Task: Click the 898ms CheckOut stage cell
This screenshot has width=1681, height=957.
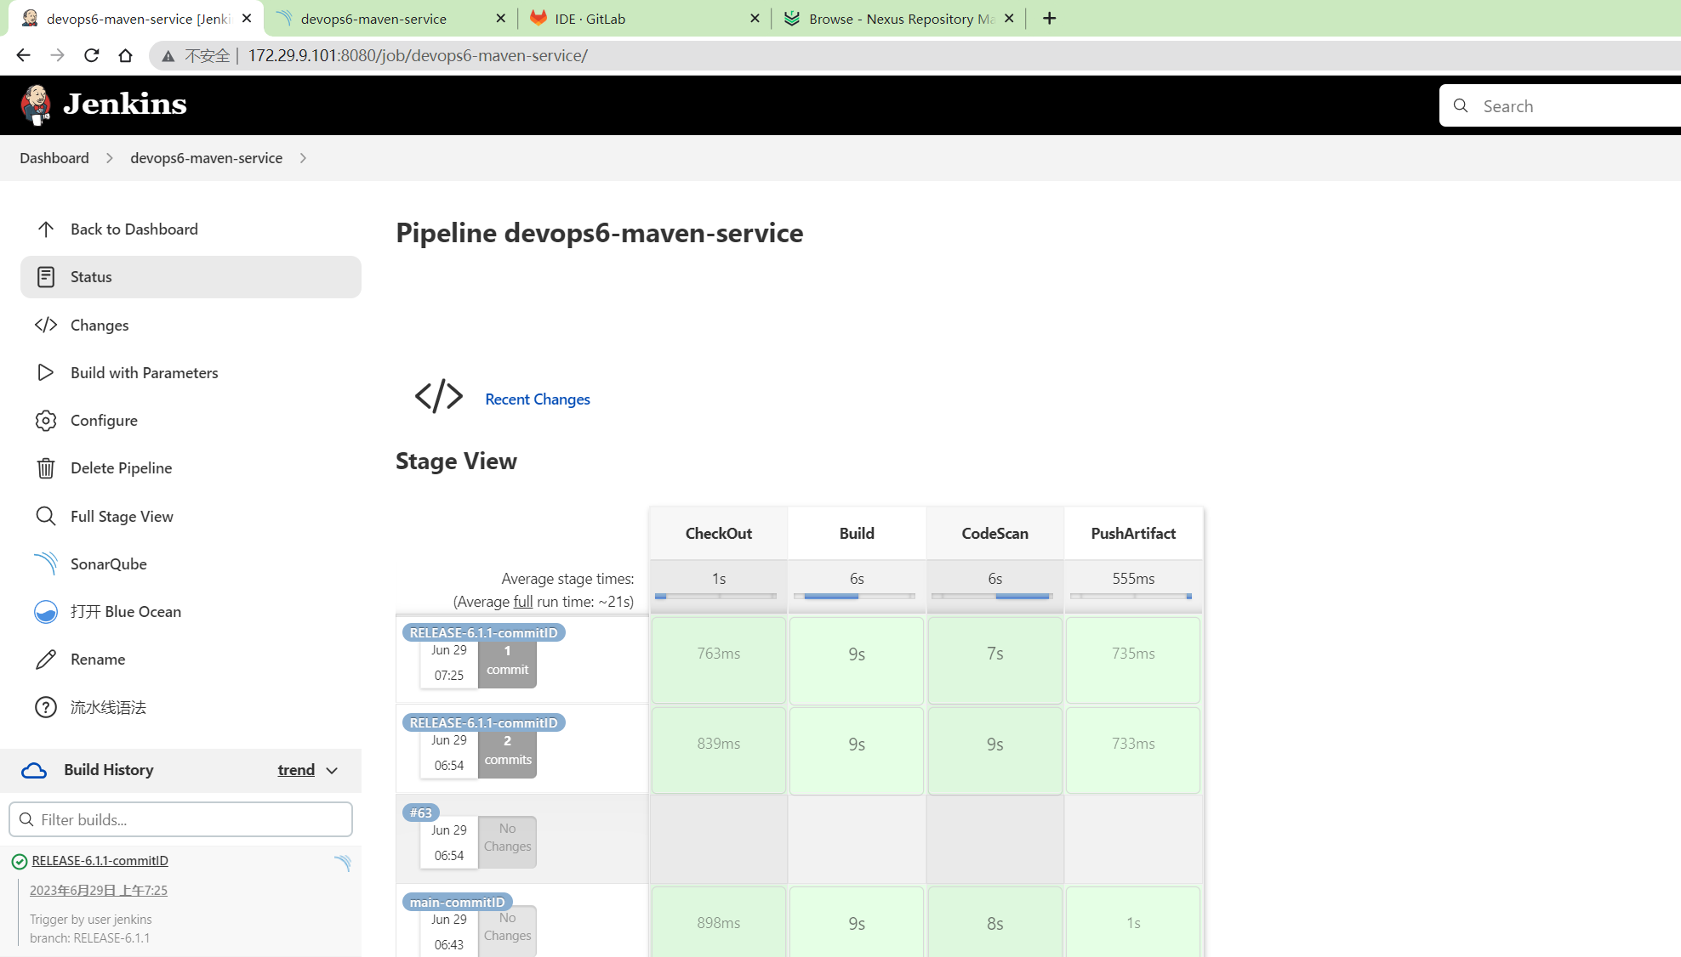Action: 719,922
